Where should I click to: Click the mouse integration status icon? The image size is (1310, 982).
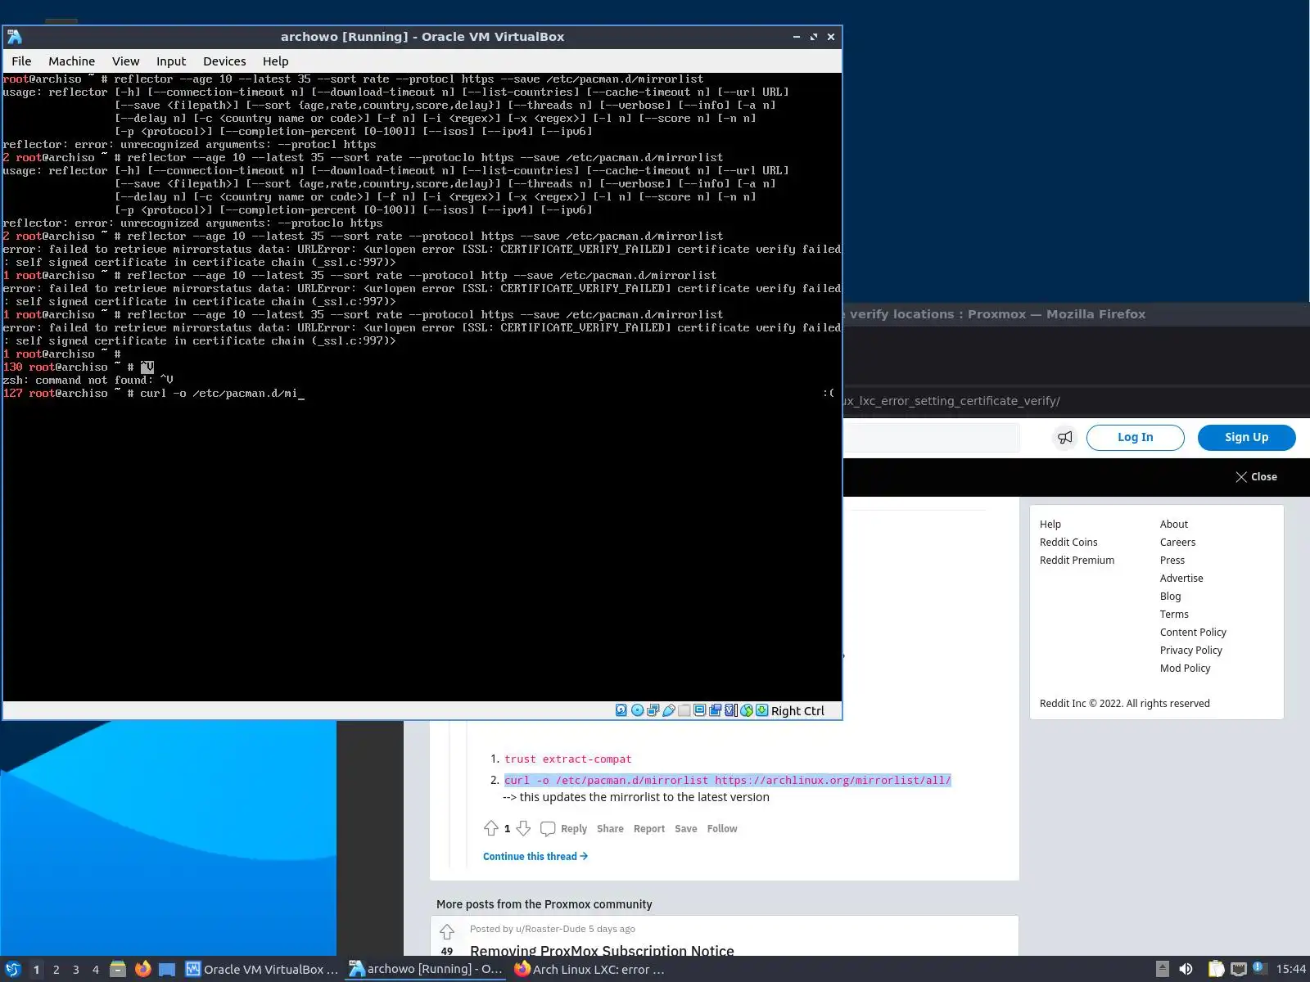coord(746,710)
